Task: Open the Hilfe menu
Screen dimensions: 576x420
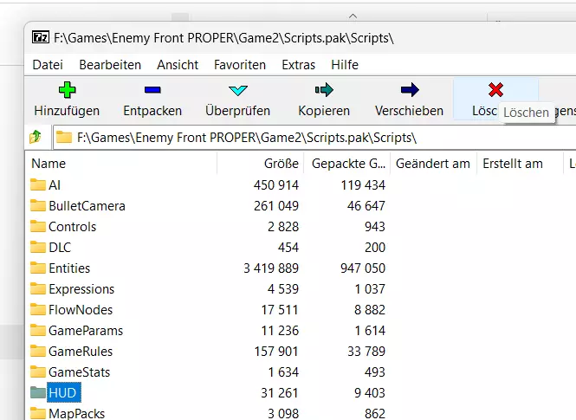Action: coord(345,65)
